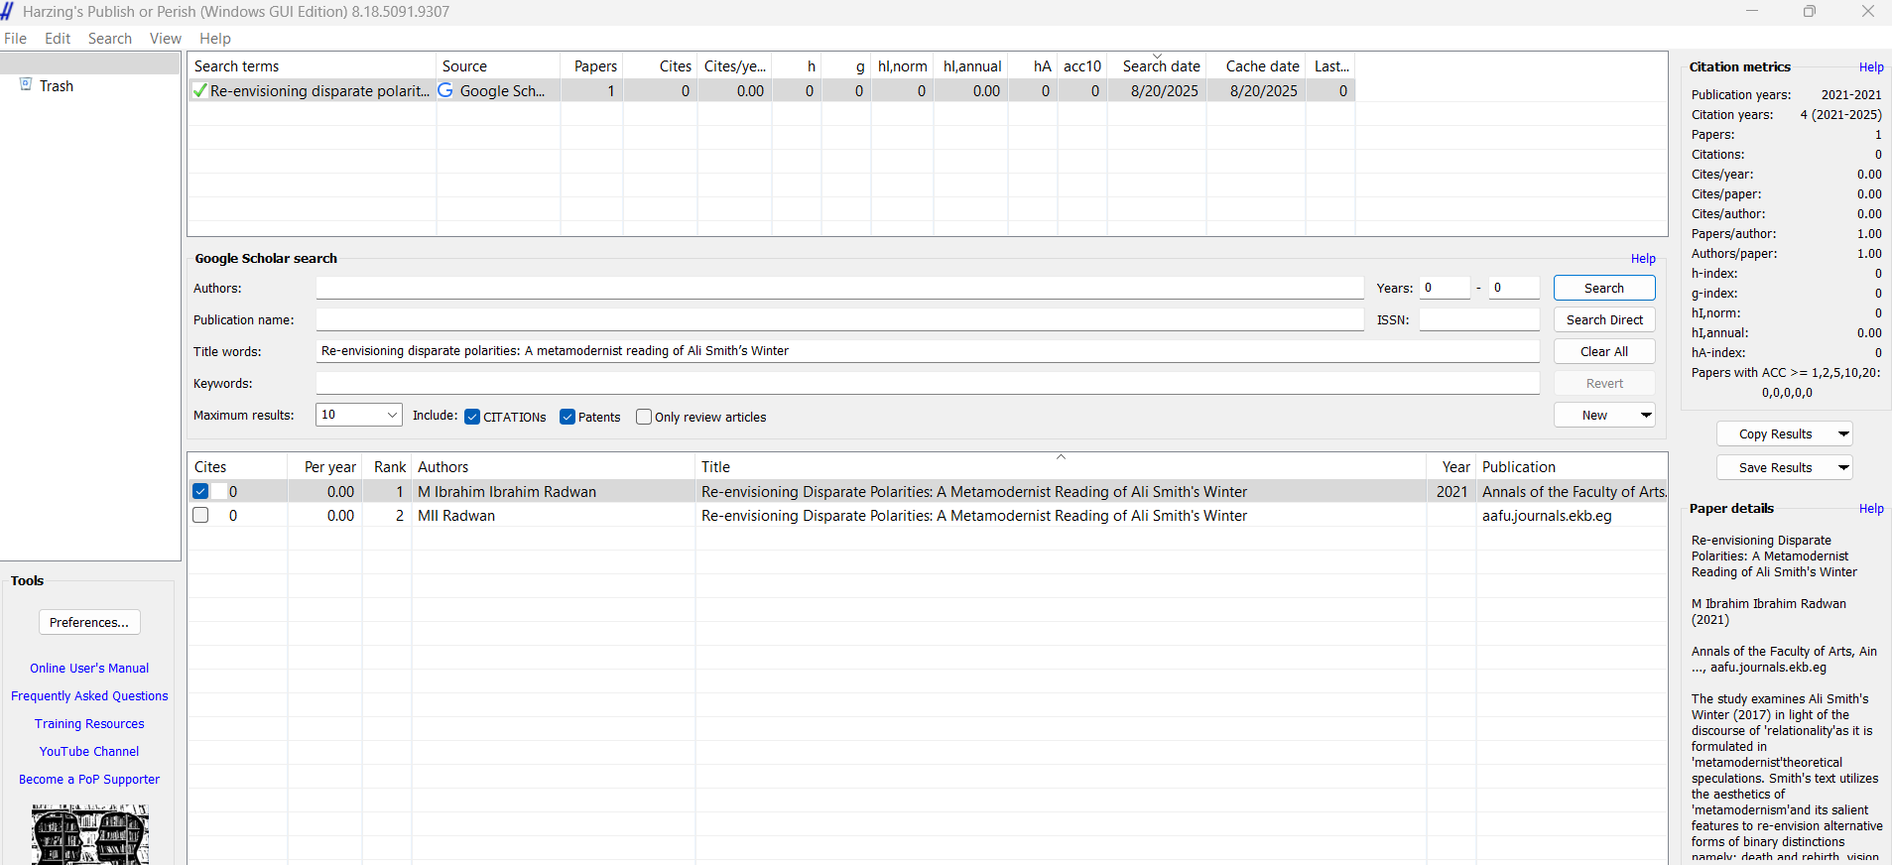
Task: Expand the Save Results dropdown arrow
Action: point(1843,467)
